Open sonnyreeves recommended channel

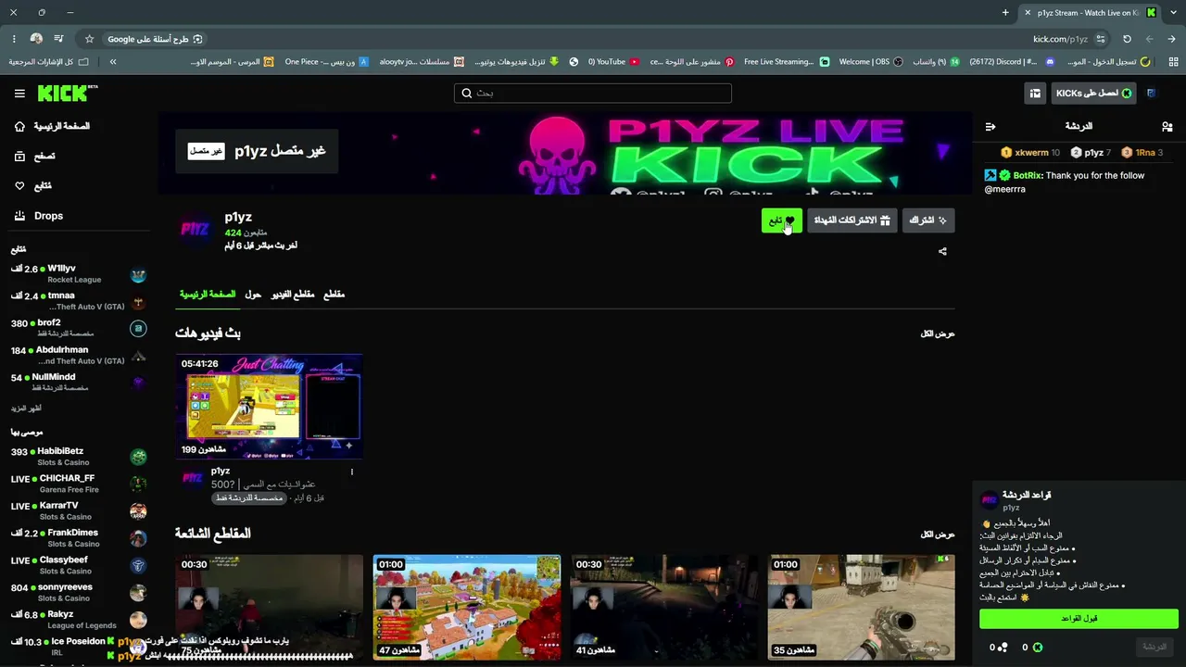[x=79, y=592]
